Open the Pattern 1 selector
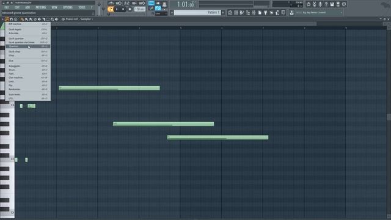Screen dimensions: 391x220 pyautogui.click(x=197, y=12)
